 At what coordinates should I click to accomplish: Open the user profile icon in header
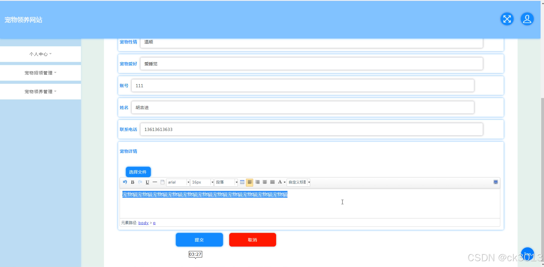pos(527,19)
